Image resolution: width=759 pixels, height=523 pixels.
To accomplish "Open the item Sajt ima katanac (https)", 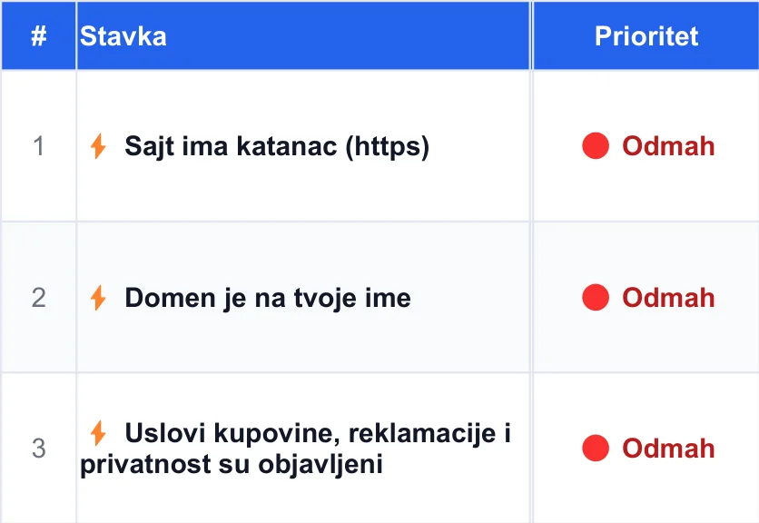I will point(277,146).
